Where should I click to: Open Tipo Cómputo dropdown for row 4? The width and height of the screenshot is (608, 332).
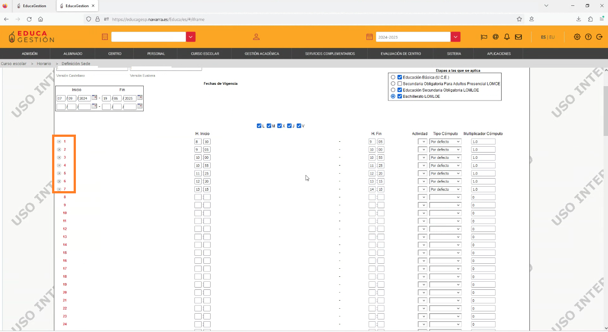[x=445, y=165]
